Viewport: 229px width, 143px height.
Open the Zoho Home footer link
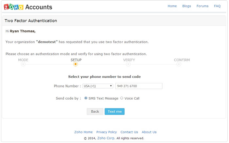point(83,132)
